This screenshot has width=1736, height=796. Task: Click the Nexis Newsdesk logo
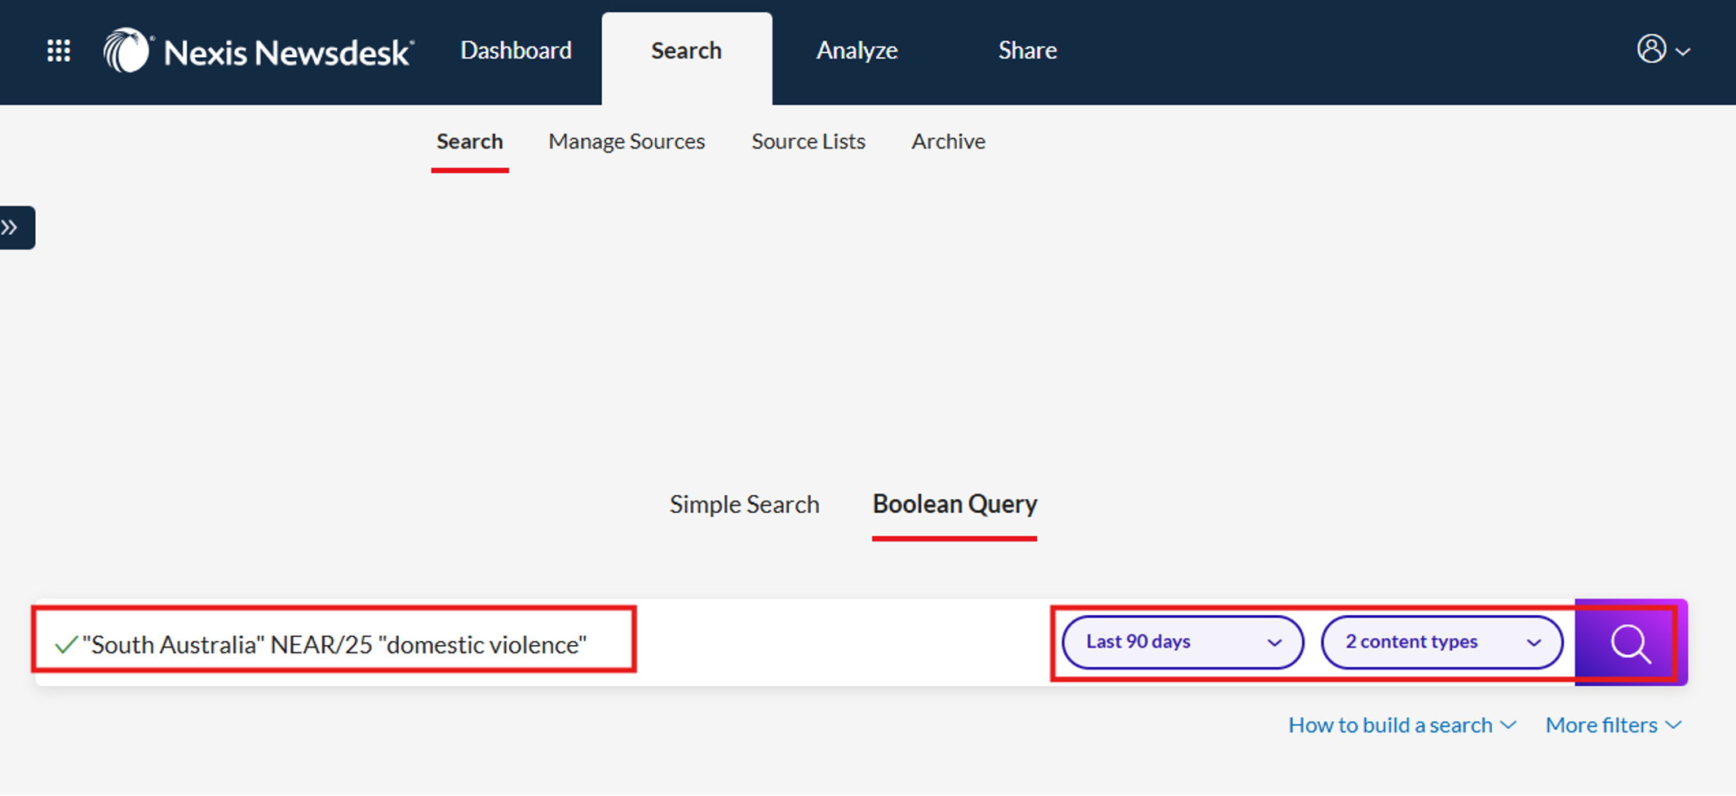259,51
